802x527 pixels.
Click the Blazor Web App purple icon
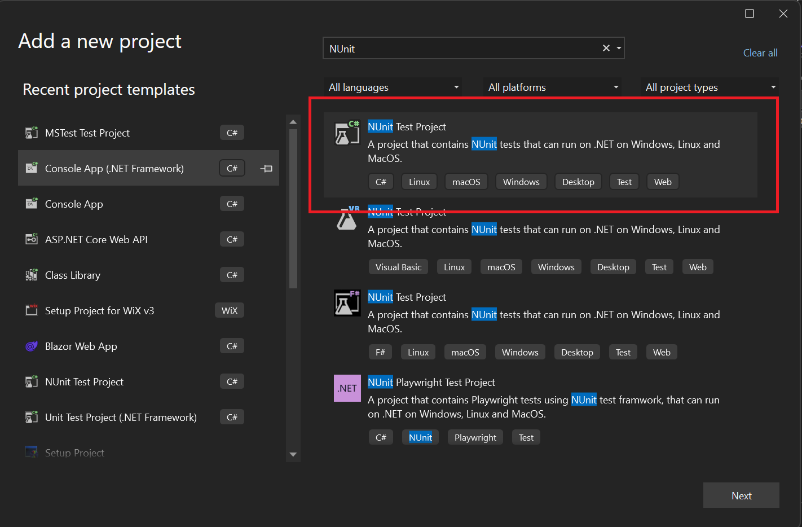tap(31, 345)
